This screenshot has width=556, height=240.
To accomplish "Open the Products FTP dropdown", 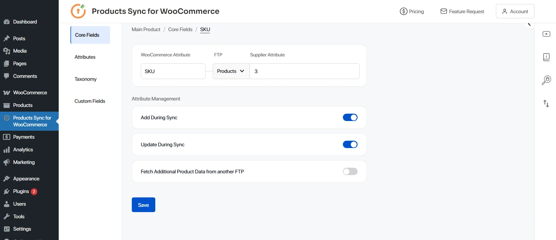I will point(231,71).
